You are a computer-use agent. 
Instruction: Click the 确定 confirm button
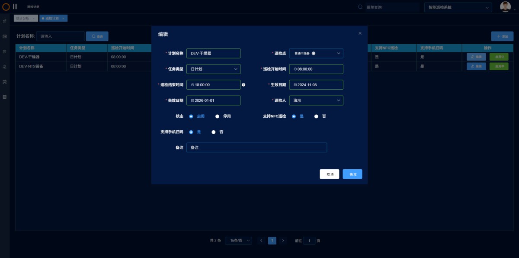tap(352, 174)
